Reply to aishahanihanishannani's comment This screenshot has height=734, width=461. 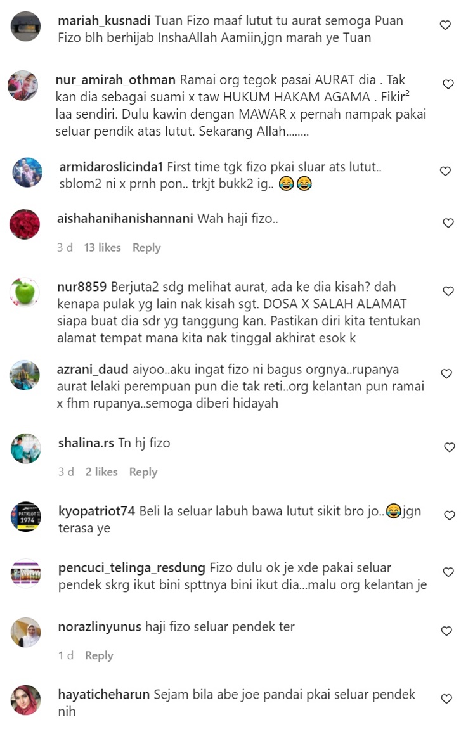(x=146, y=248)
